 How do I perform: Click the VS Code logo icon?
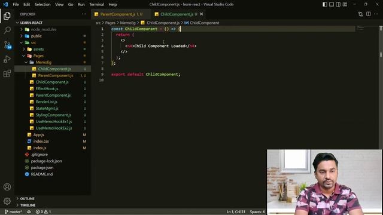pos(5,4)
